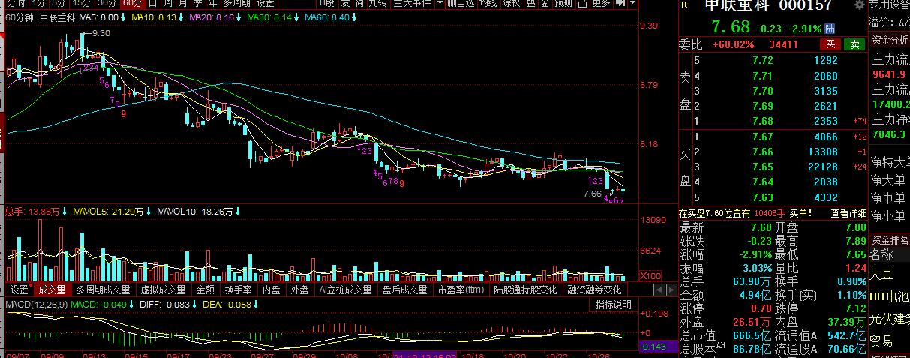The height and width of the screenshot is (358, 910).
Task: Switch to monthly 月 K-line
Action: 183,4
